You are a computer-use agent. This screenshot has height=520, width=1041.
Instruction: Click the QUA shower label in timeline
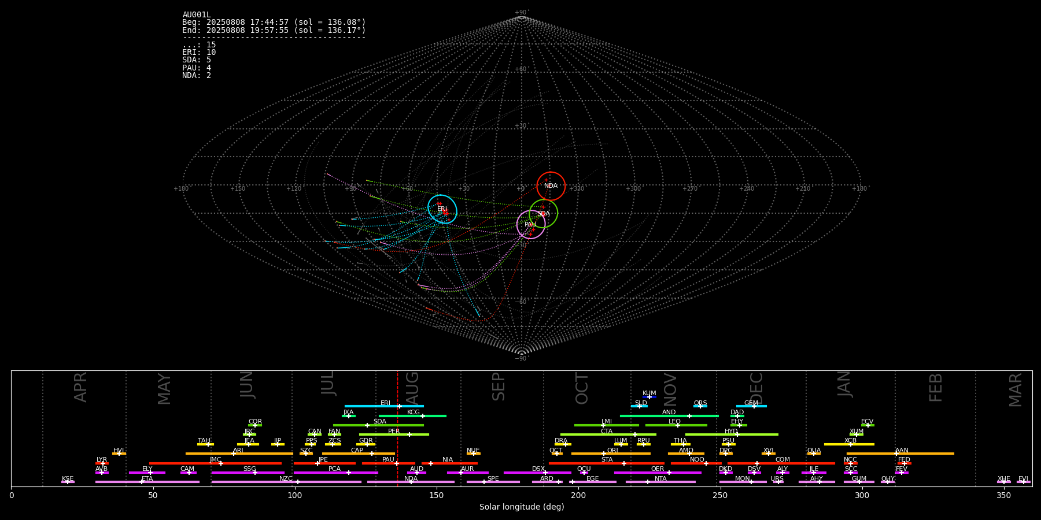click(814, 451)
